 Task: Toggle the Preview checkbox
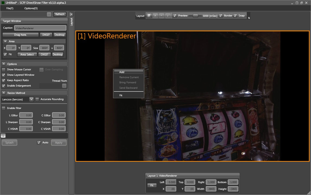tap(175, 16)
